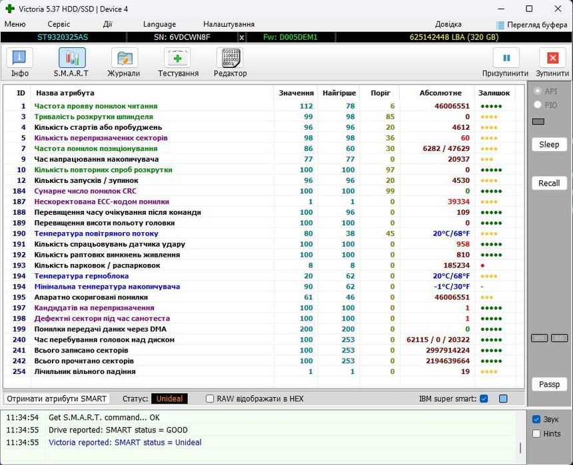This screenshot has width=573, height=465.
Task: Click log line Get S.M.A.R.T. command... OK
Action: (104, 418)
